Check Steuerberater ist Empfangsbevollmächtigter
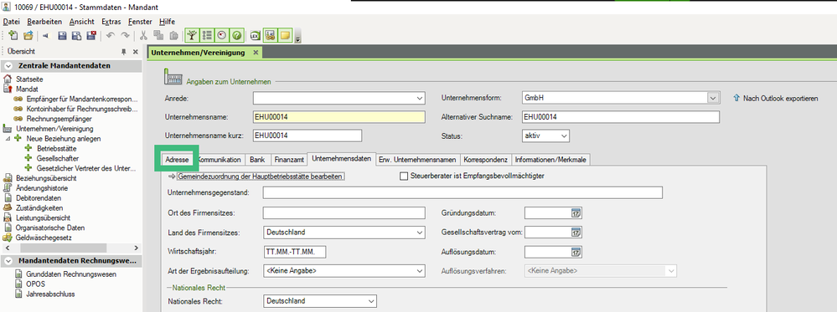837x312 pixels. click(x=404, y=176)
